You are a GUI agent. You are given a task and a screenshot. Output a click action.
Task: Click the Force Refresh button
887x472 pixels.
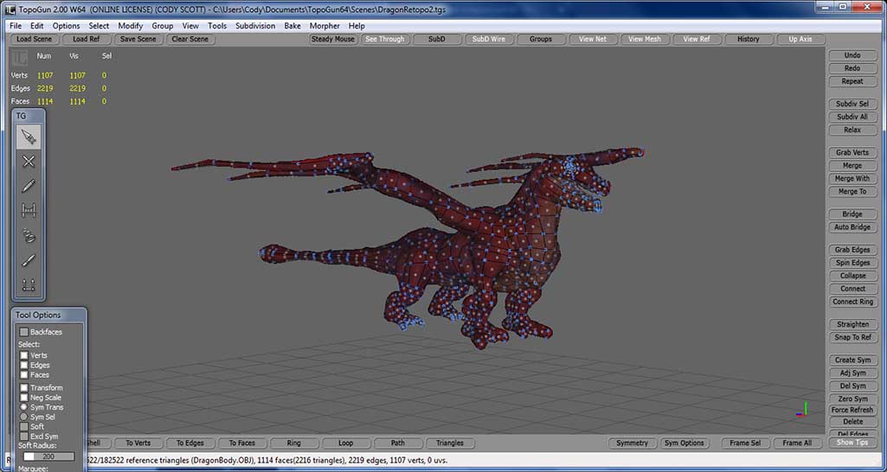click(x=852, y=410)
